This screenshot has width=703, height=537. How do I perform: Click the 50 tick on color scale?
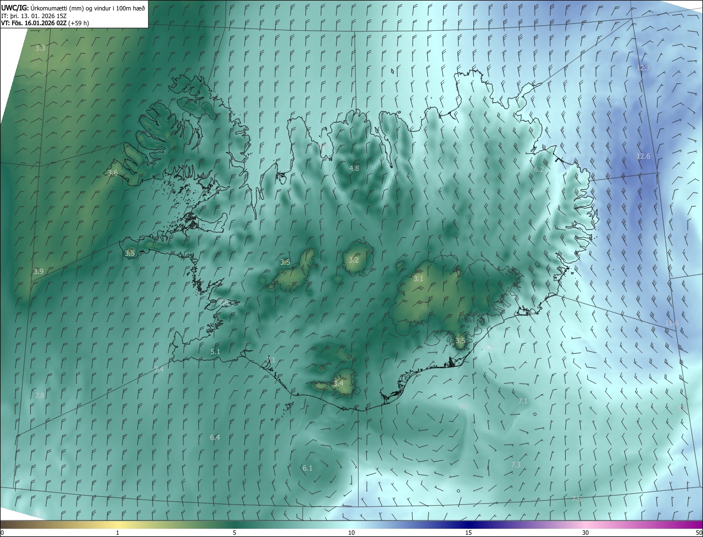click(699, 533)
